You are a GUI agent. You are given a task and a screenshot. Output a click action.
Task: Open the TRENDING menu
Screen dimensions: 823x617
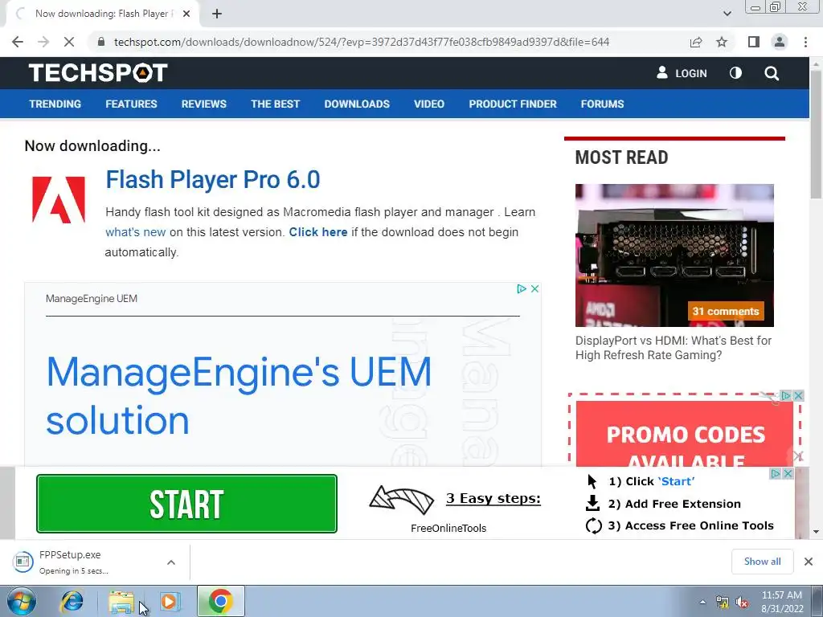click(55, 104)
